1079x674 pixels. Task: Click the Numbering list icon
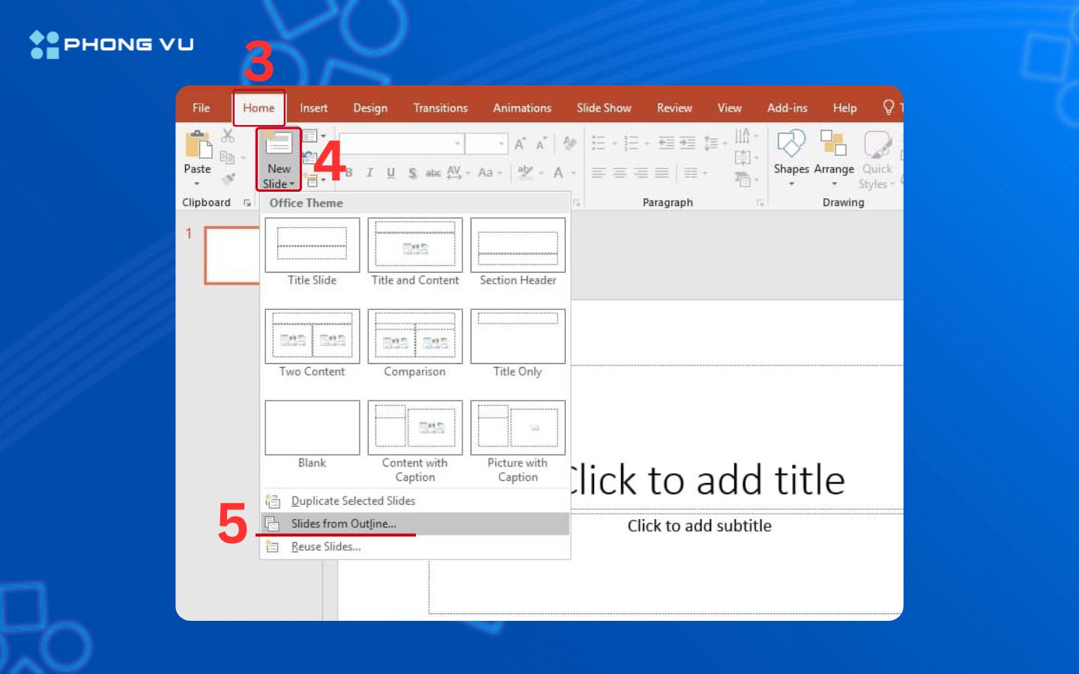pos(632,143)
